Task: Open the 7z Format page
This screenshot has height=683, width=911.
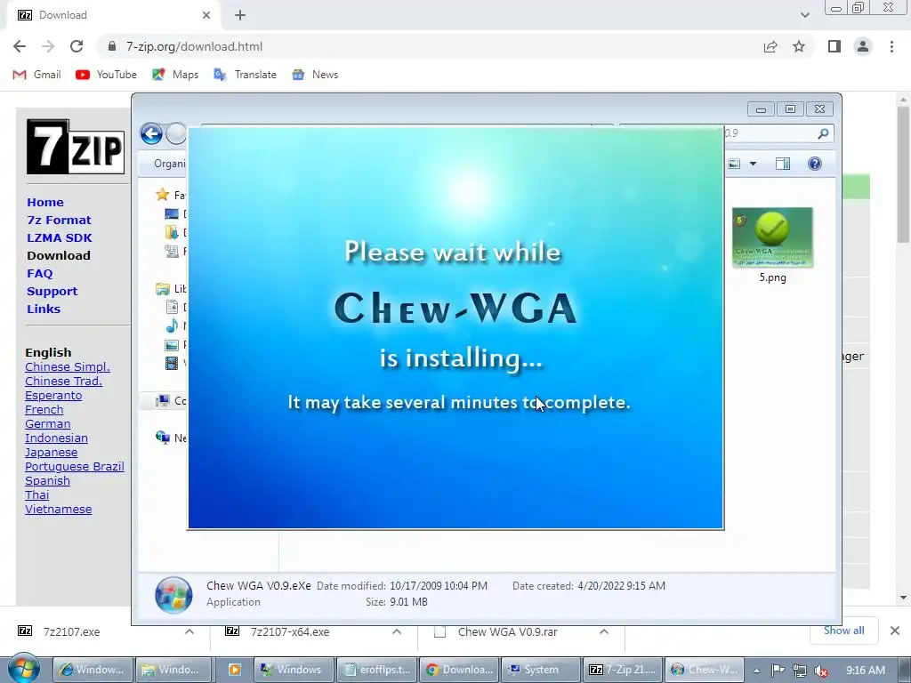Action: pyautogui.click(x=59, y=221)
